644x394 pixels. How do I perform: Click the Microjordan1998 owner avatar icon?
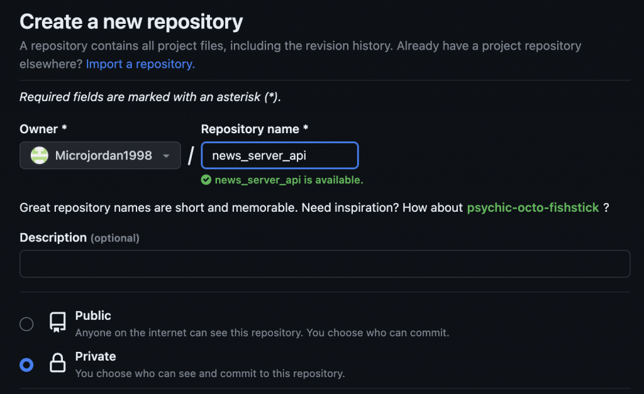[x=40, y=156]
